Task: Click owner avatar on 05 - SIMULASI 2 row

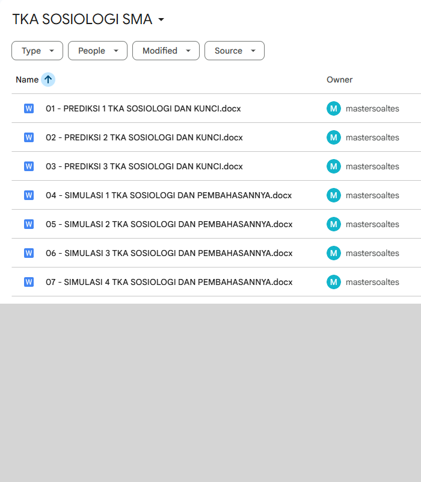Action: point(333,224)
